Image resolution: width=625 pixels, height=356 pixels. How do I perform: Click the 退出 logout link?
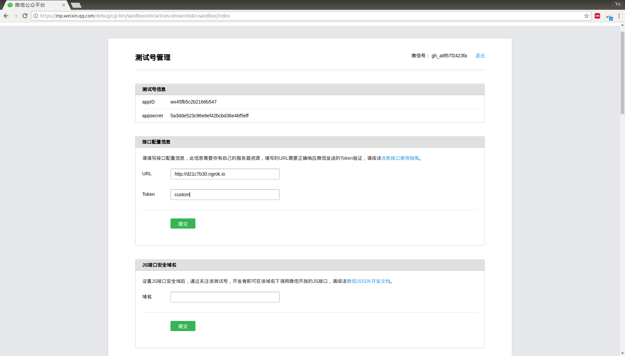coord(480,56)
